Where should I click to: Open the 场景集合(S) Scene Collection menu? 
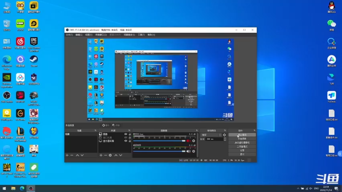coord(130,35)
